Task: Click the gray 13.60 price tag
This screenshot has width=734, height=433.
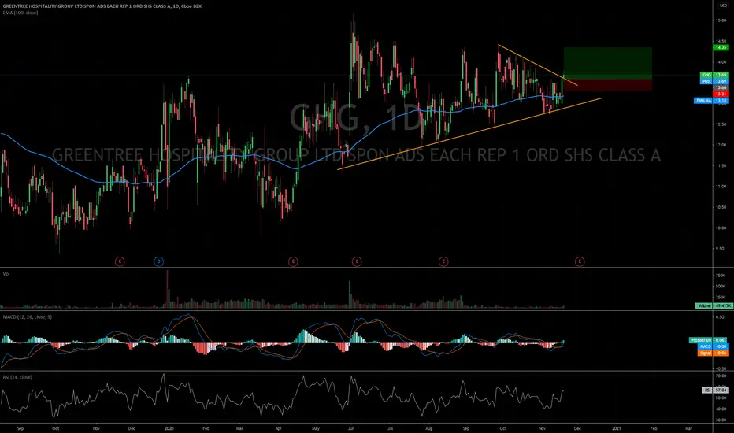Action: [x=721, y=87]
